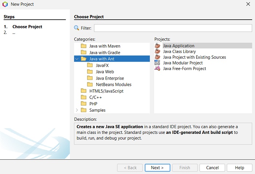Click the Filter text field
Image resolution: width=255 pixels, height=174 pixels.
pos(173,28)
